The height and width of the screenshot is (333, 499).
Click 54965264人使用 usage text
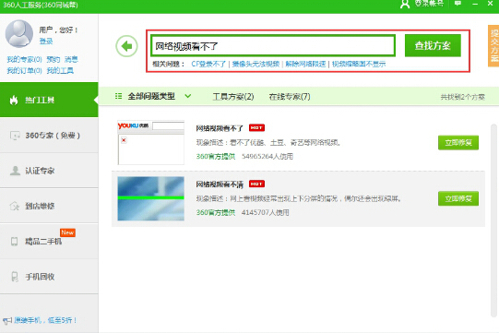pyautogui.click(x=267, y=156)
